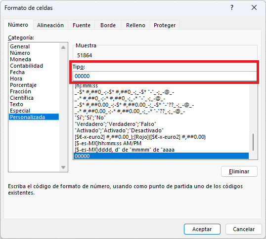Select the highlighted 00000 format row

161,156
